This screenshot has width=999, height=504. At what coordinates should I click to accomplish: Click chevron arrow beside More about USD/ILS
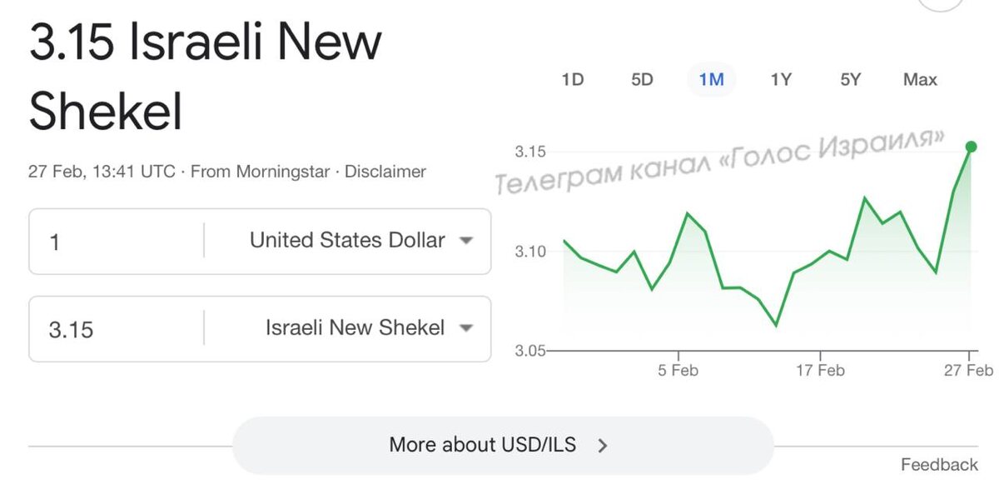(x=603, y=446)
